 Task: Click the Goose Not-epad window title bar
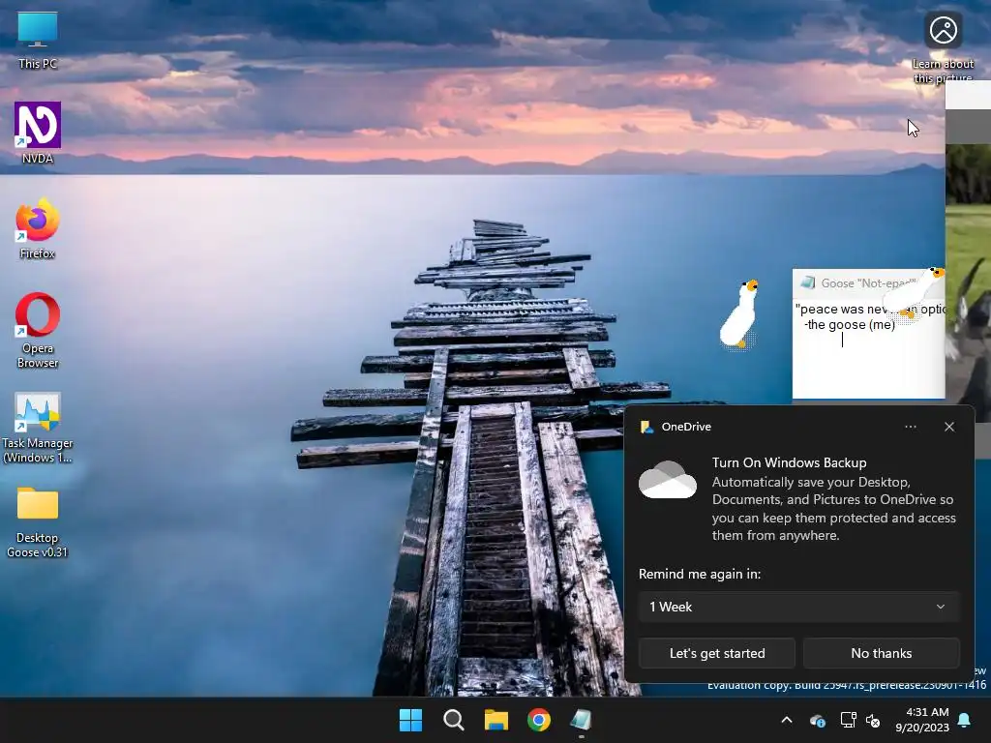point(869,283)
